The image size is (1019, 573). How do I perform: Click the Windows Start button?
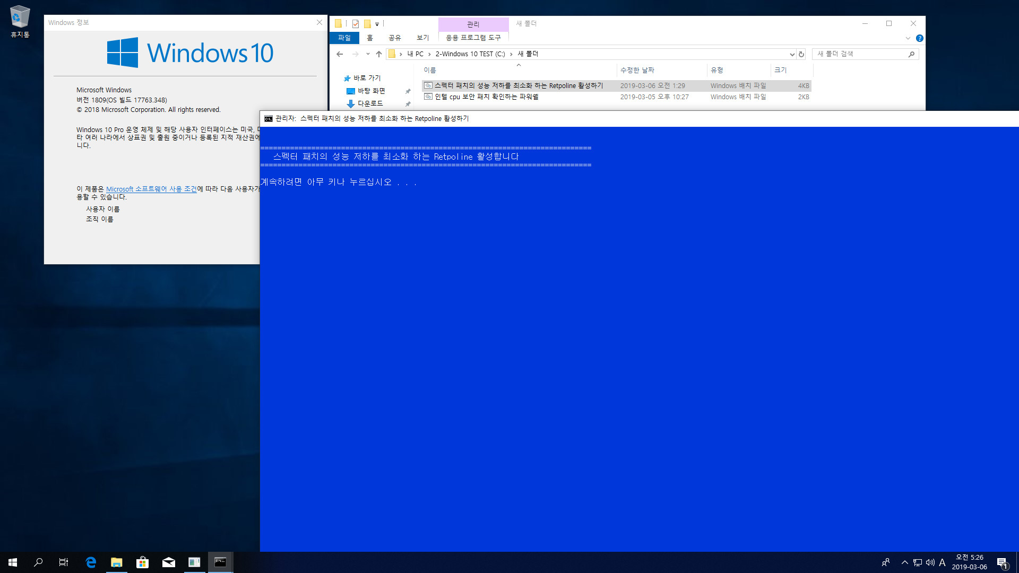click(x=13, y=562)
